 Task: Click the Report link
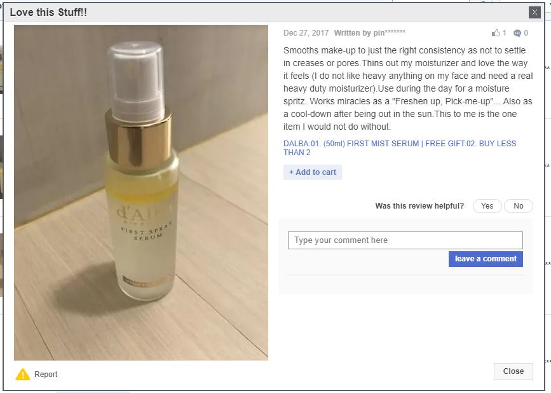coord(46,375)
